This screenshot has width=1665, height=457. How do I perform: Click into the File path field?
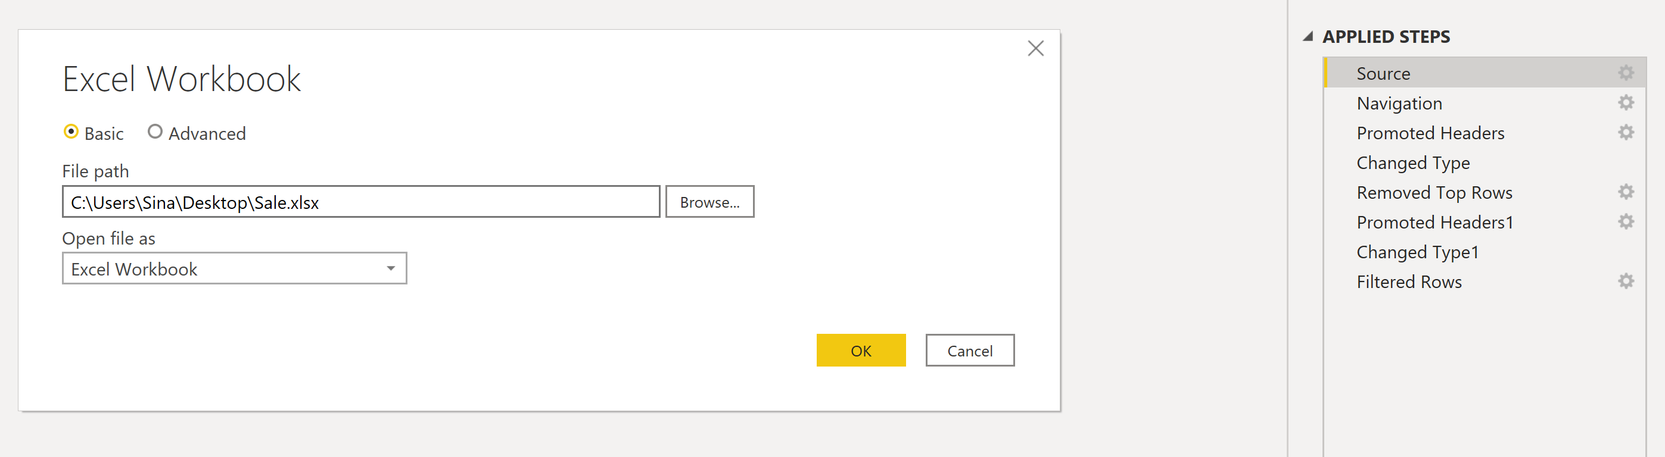click(x=360, y=202)
